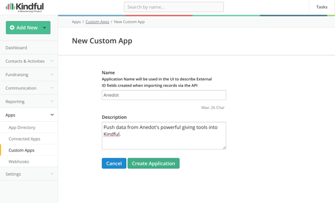The height and width of the screenshot is (203, 335).
Task: Focus the Search by name field
Action: click(x=174, y=7)
